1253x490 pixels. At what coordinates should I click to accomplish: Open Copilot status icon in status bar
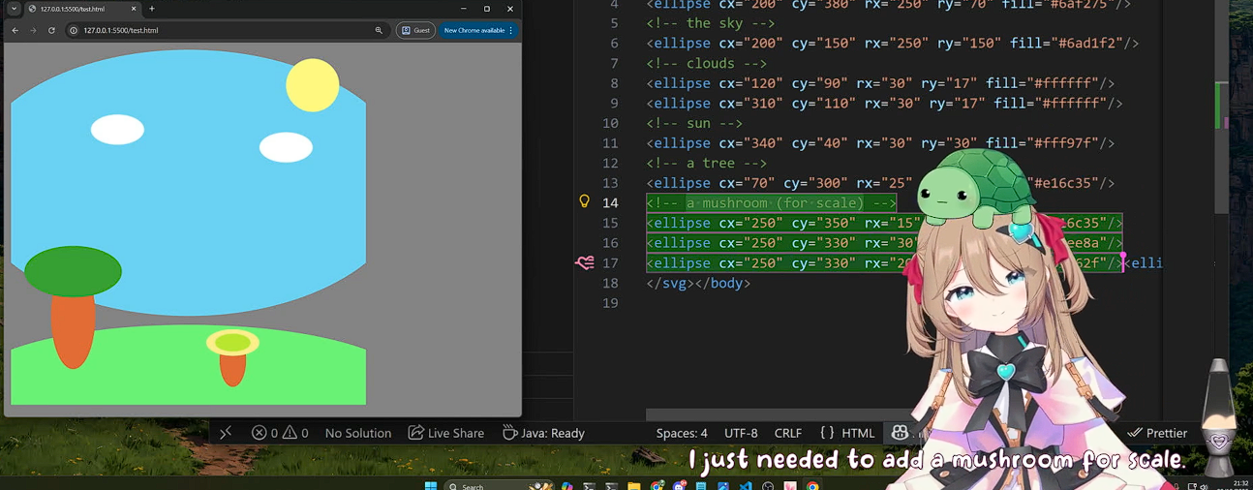pyautogui.click(x=900, y=433)
